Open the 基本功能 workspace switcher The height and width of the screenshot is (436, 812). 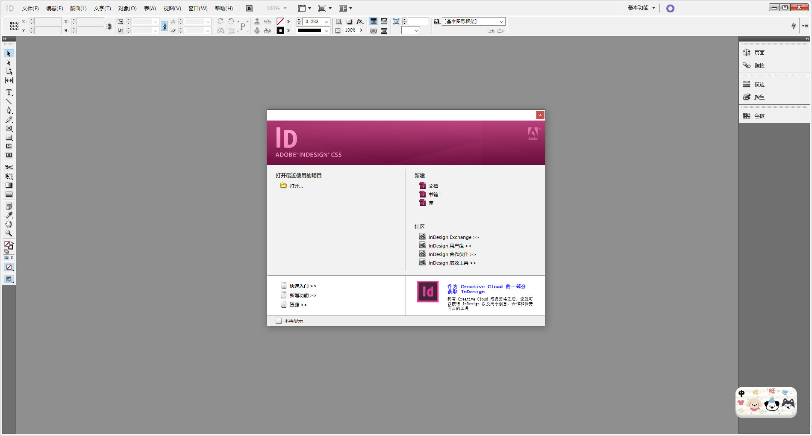tap(641, 8)
